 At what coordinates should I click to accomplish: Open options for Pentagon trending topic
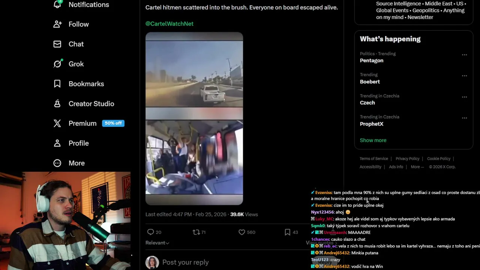464,55
